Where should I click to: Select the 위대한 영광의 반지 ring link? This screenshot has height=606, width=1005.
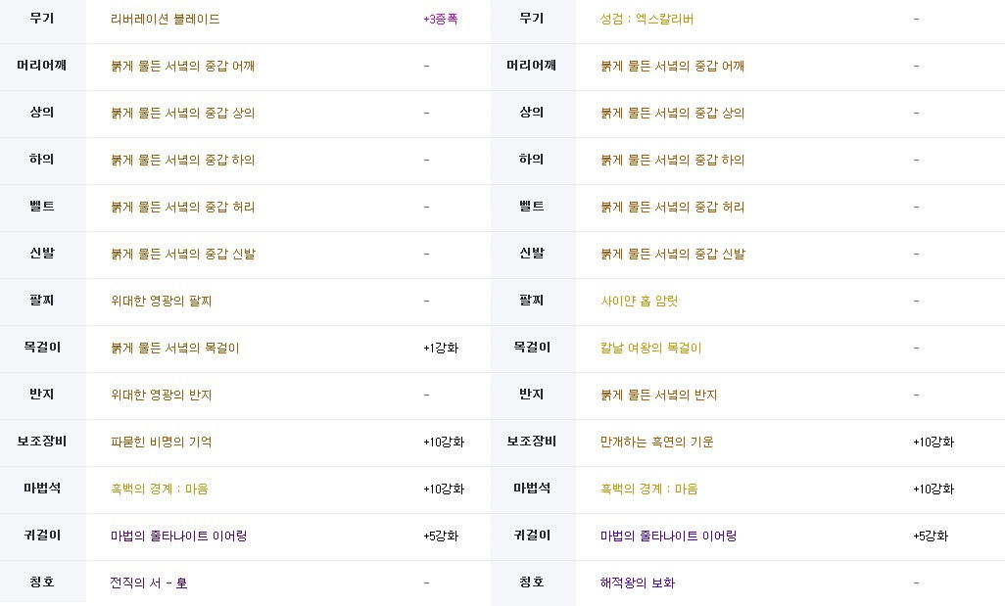(162, 396)
